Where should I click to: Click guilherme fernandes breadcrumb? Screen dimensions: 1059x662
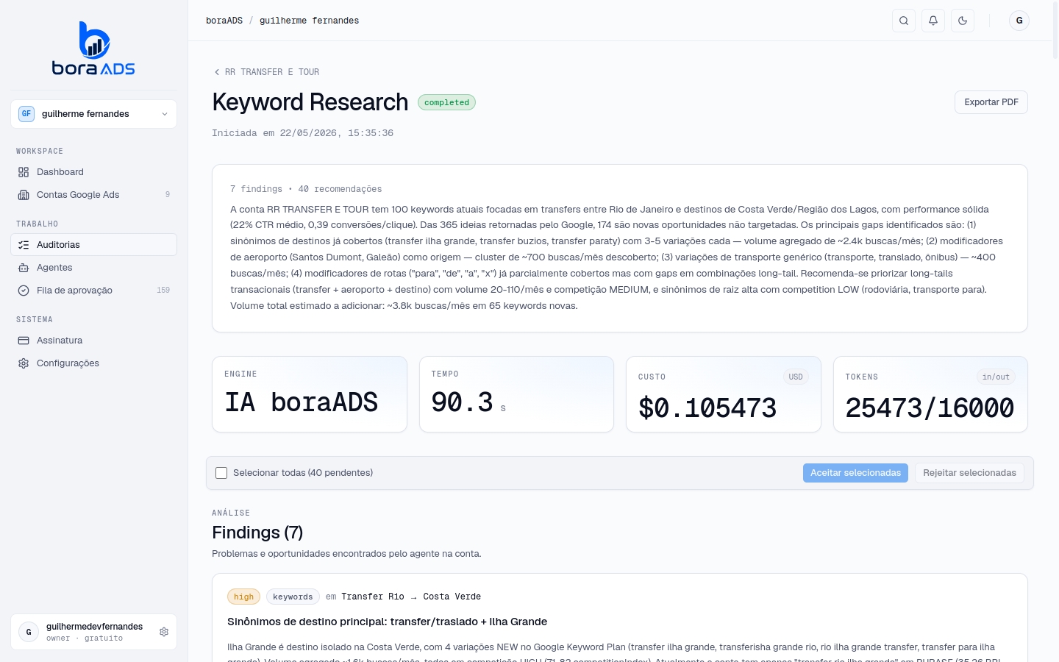309,21
